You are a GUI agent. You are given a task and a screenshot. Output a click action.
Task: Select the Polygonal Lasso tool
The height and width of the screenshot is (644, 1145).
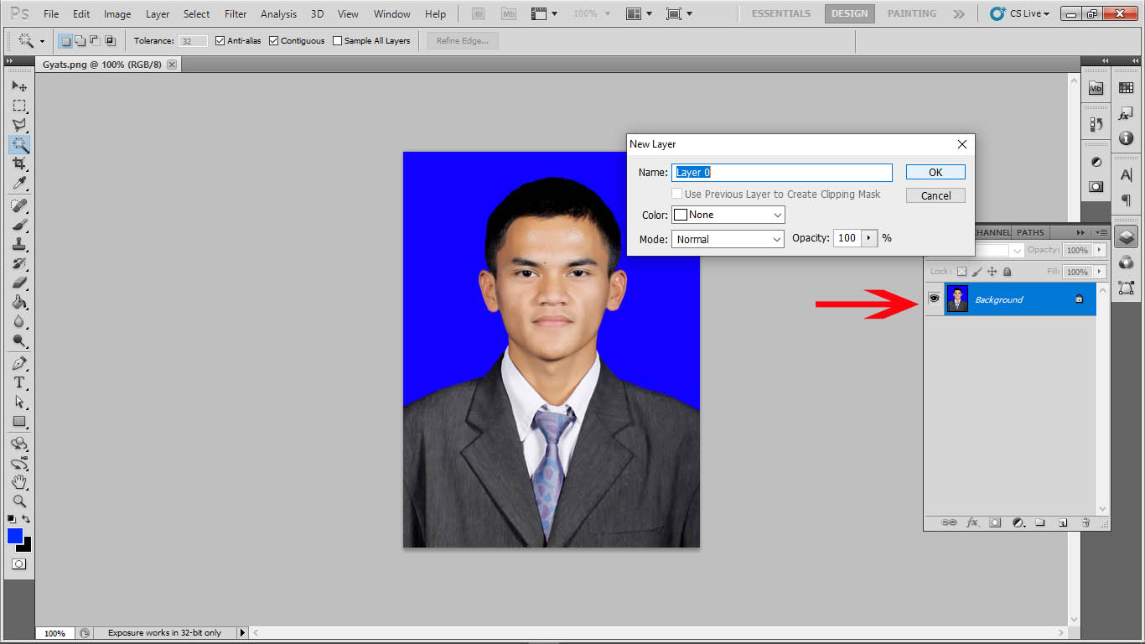point(19,125)
